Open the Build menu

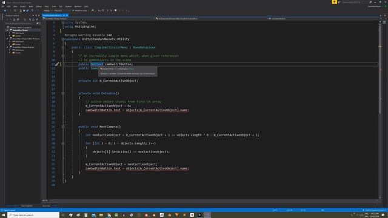click(x=31, y=7)
